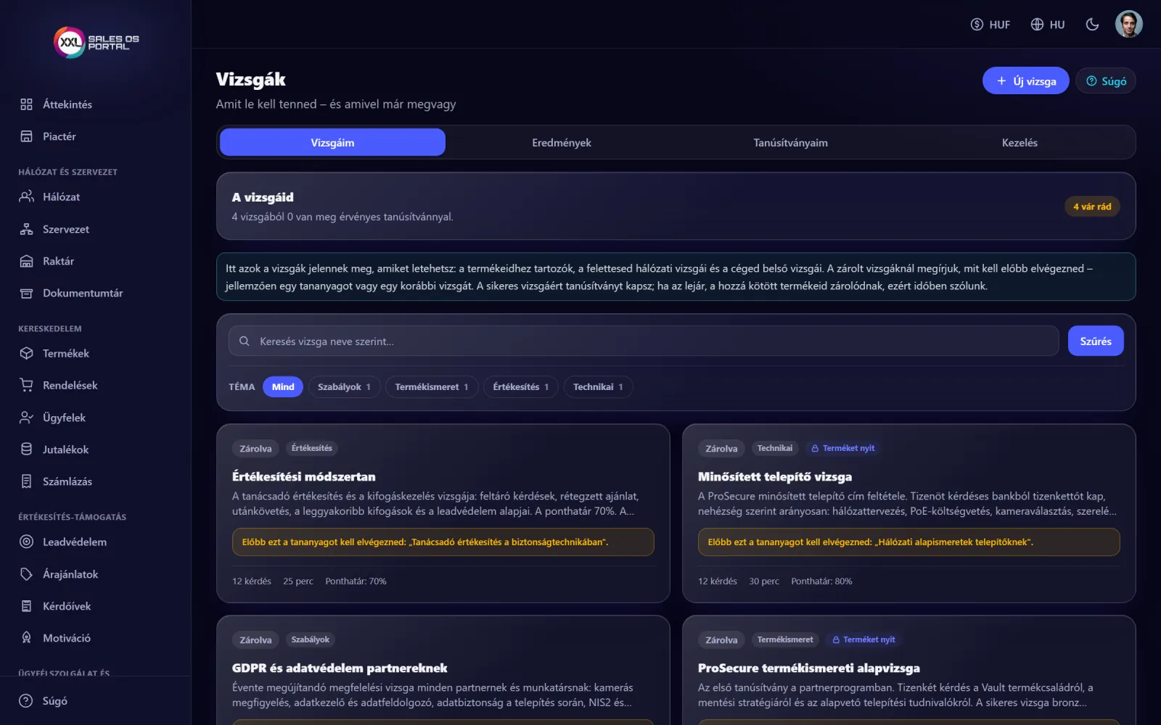This screenshot has width=1161, height=725.
Task: Toggle dark mode with moon icon
Action: [x=1092, y=25]
